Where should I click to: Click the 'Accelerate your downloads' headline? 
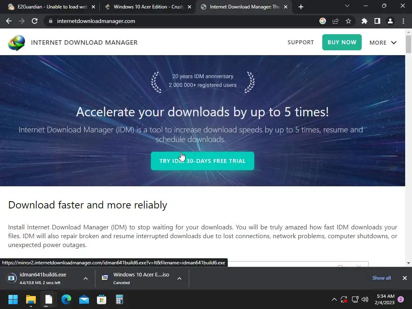click(202, 112)
